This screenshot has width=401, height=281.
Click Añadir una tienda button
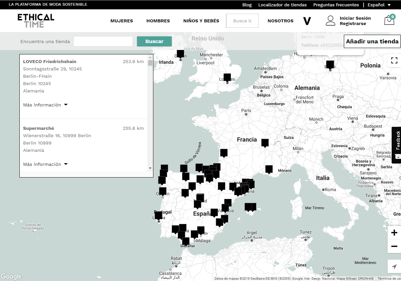[372, 41]
